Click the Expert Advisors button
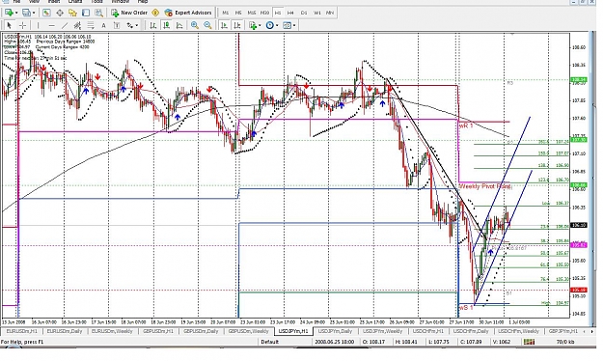The width and height of the screenshot is (603, 361). (188, 13)
